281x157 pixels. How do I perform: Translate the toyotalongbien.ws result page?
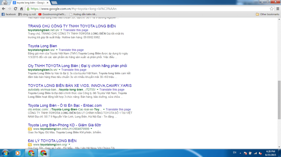click(x=71, y=50)
